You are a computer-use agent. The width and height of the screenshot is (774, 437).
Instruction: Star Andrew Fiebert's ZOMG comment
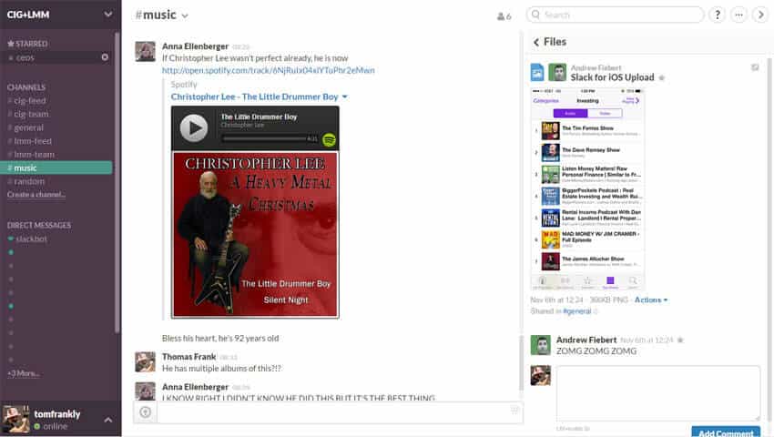pyautogui.click(x=680, y=340)
